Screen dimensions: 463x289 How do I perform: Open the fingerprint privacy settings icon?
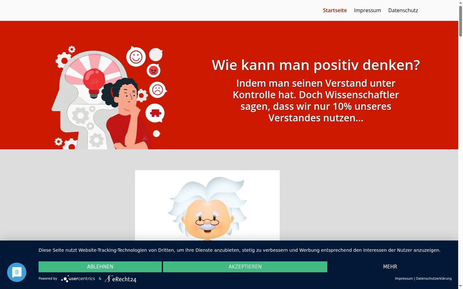point(17,272)
